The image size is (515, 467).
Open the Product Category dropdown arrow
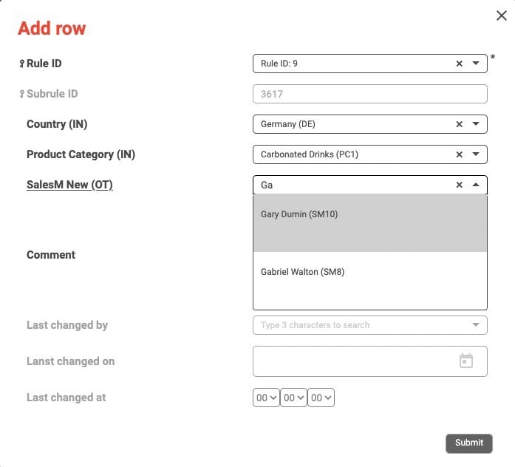[476, 154]
